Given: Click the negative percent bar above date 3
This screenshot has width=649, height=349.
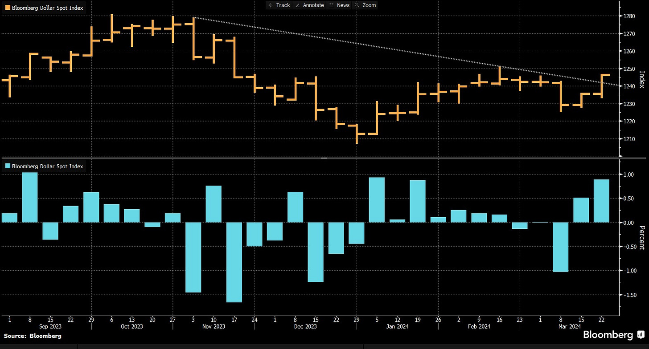Looking at the screenshot, I should [x=193, y=257].
